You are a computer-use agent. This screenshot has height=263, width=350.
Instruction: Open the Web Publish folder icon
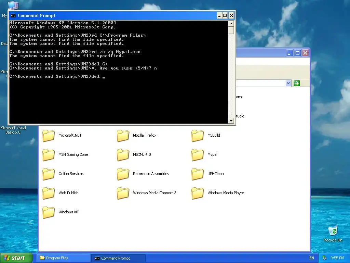click(49, 193)
